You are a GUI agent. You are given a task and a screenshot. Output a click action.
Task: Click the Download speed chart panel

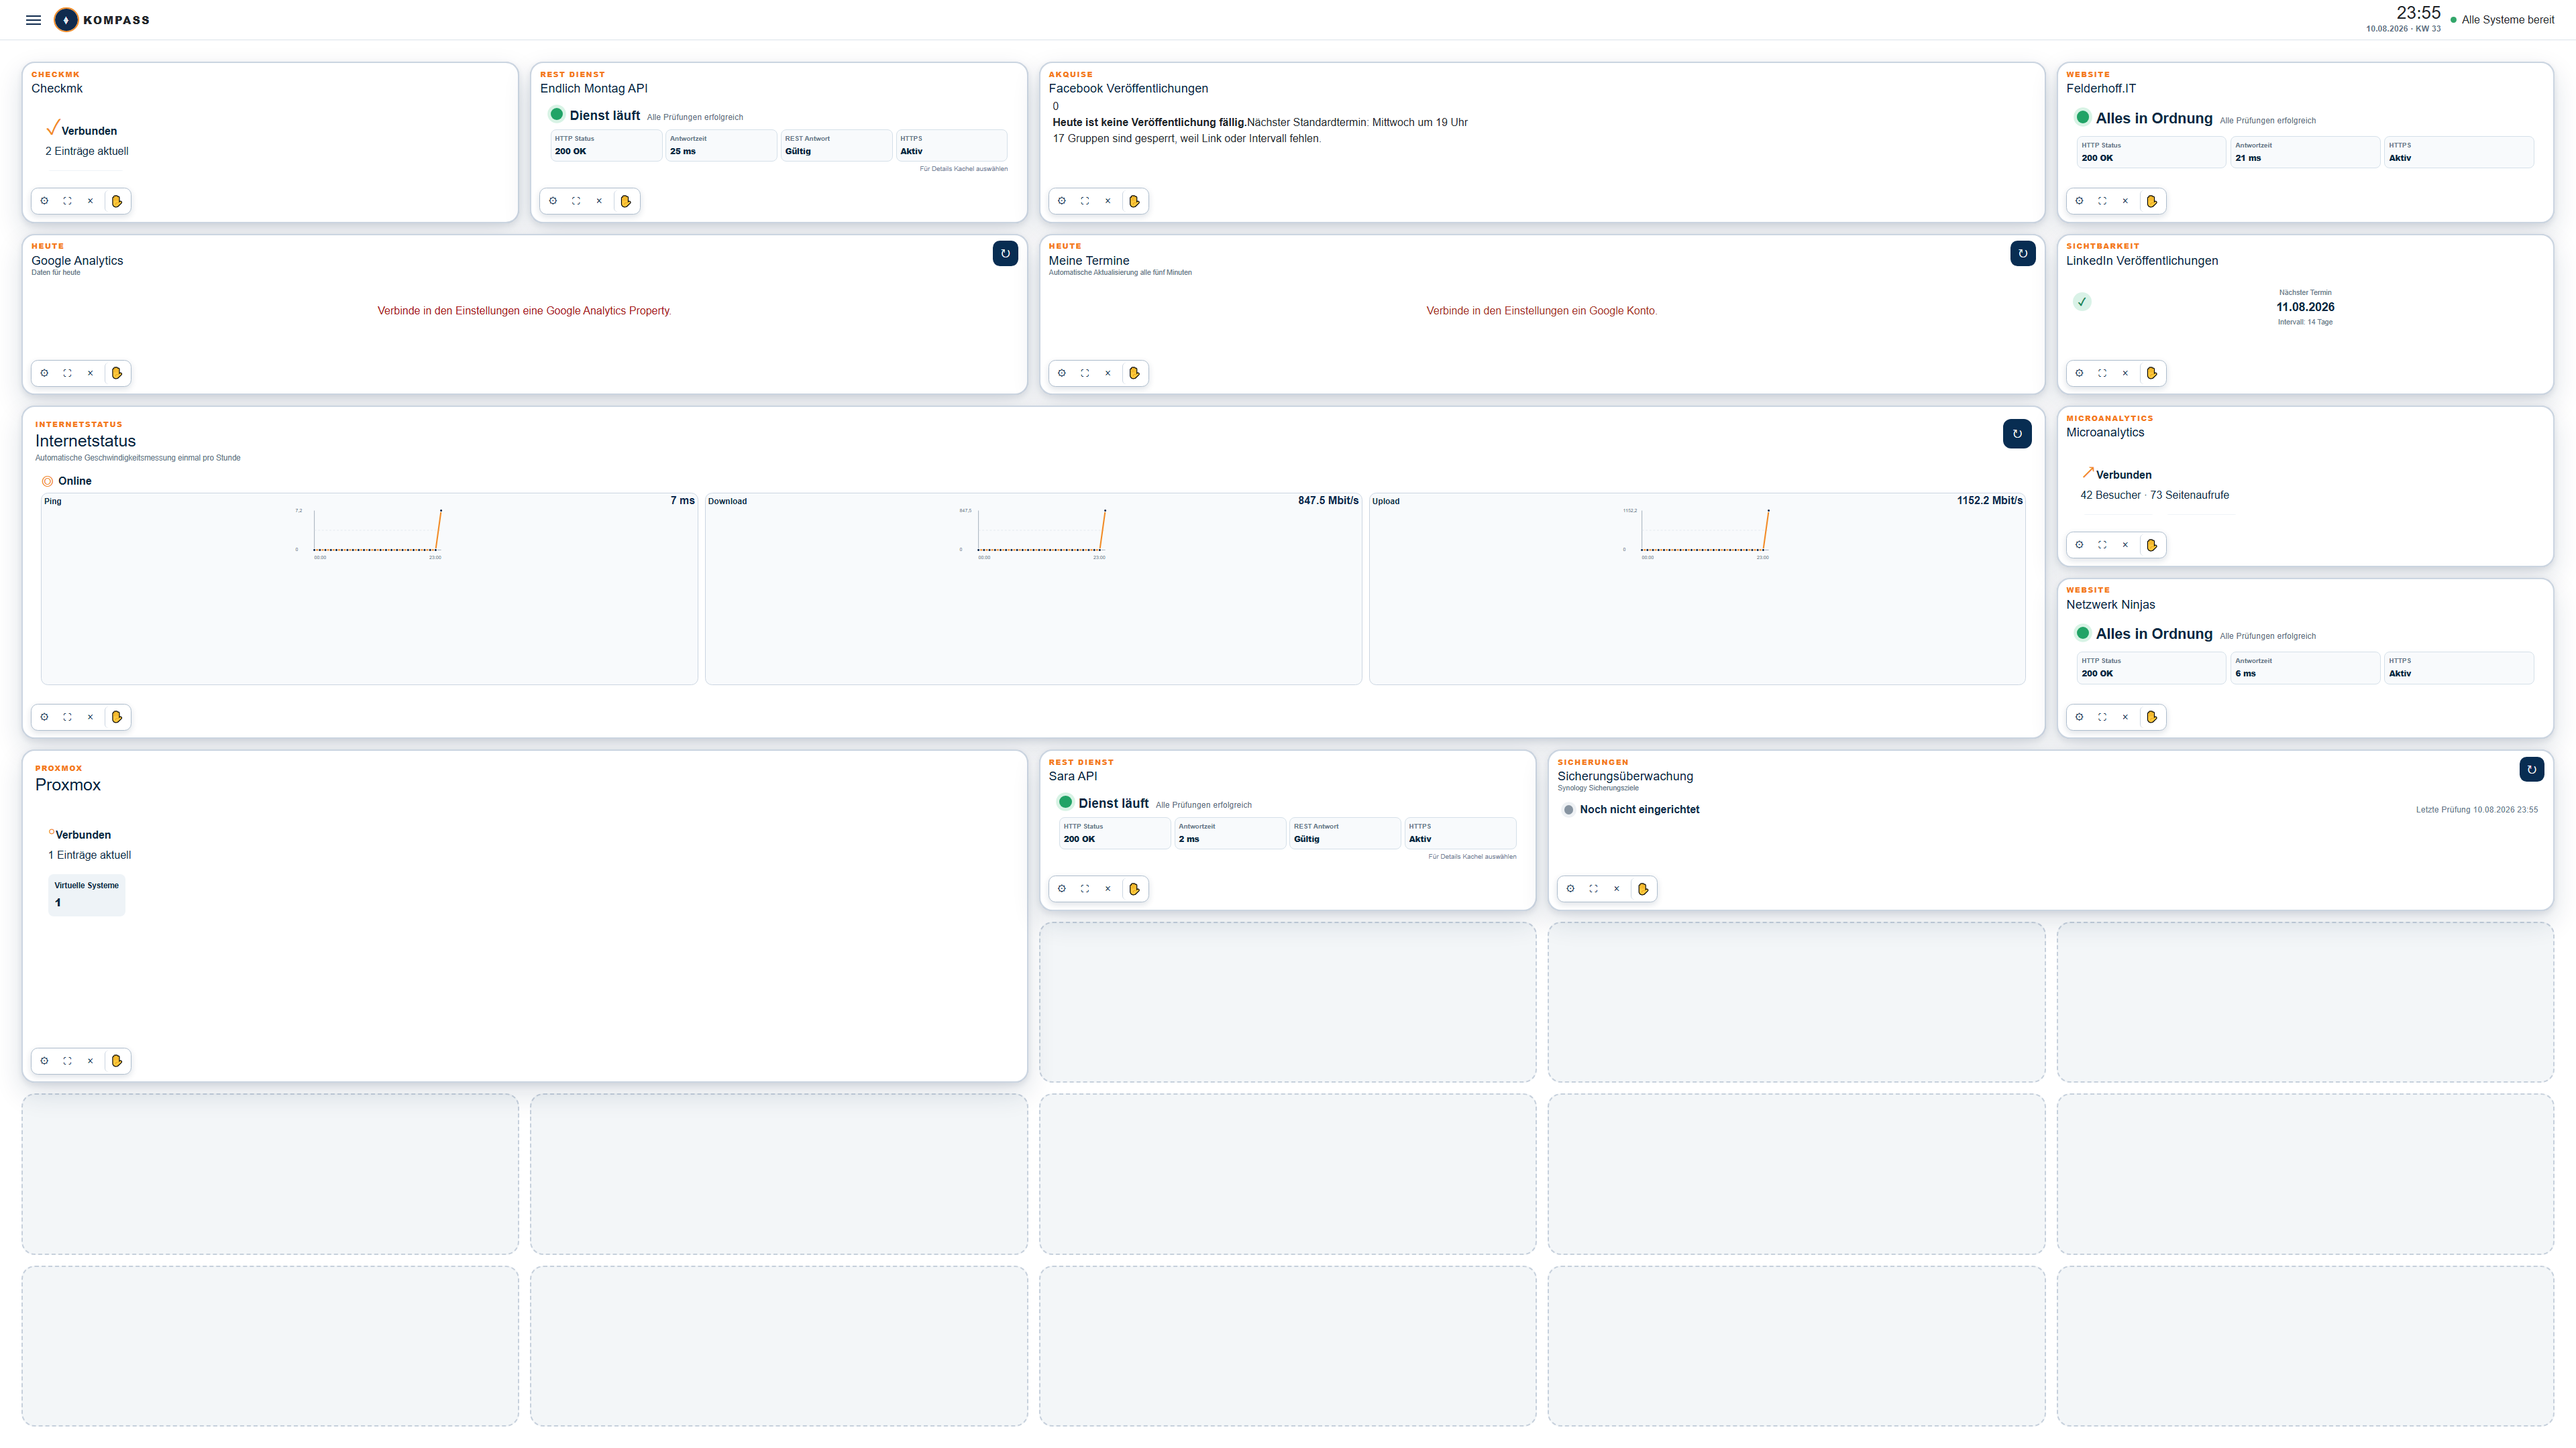(1033, 589)
